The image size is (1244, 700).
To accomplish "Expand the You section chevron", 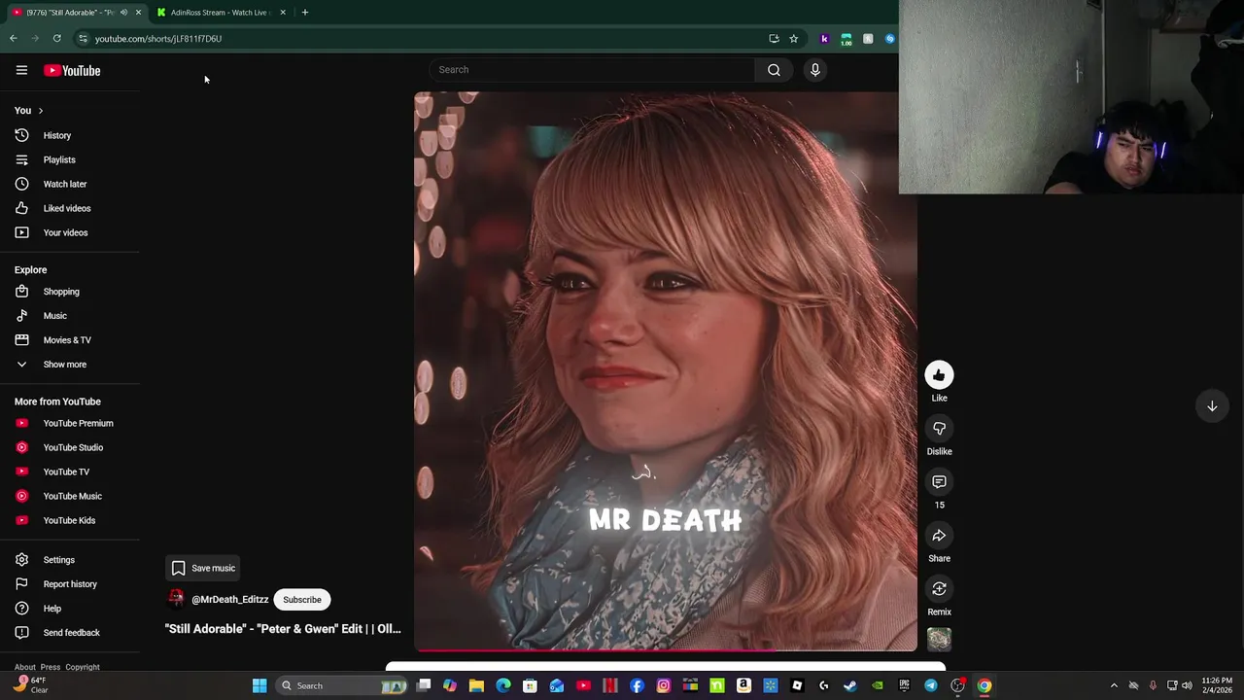I will tap(40, 111).
